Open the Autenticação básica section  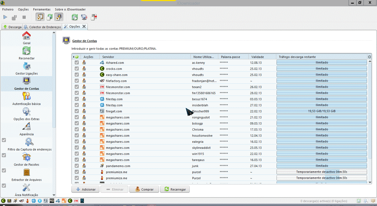pos(26,99)
